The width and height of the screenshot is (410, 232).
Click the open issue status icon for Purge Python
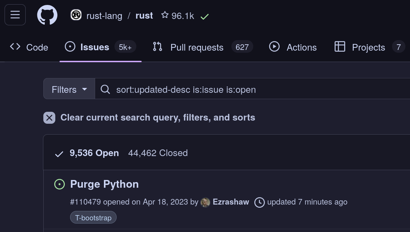60,184
